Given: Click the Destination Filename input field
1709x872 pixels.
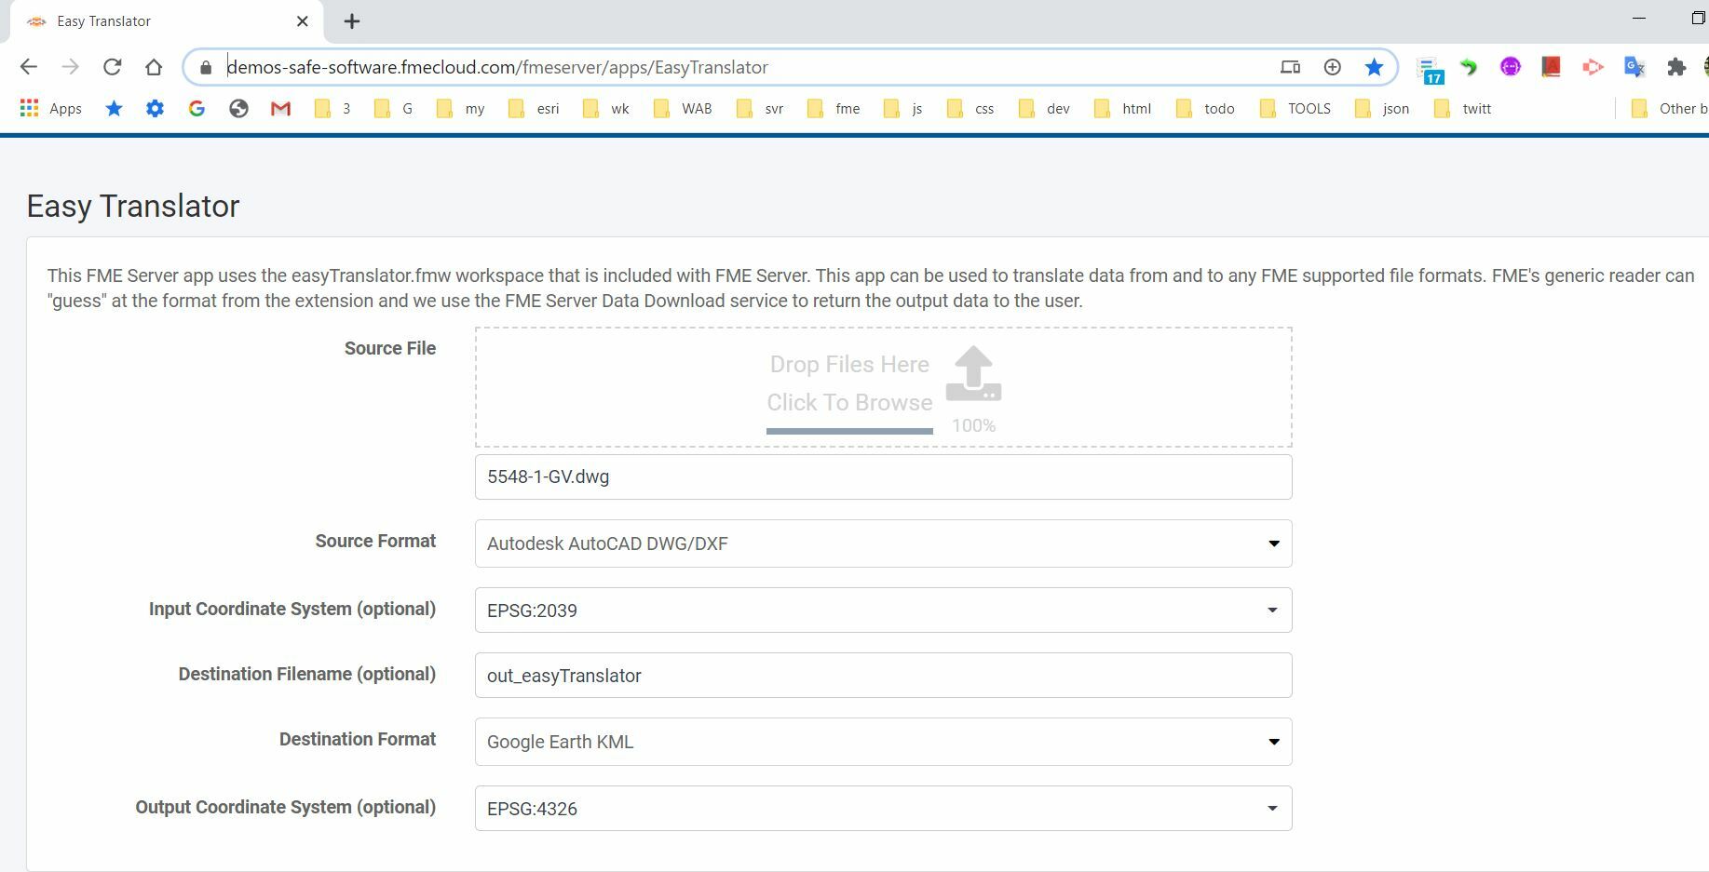Looking at the screenshot, I should tap(883, 676).
